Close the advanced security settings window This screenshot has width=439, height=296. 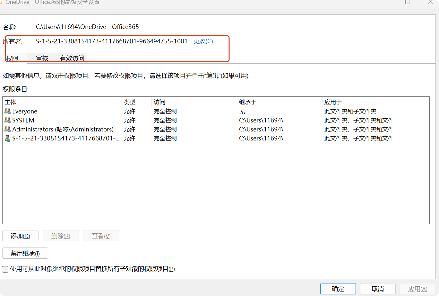click(x=431, y=2)
